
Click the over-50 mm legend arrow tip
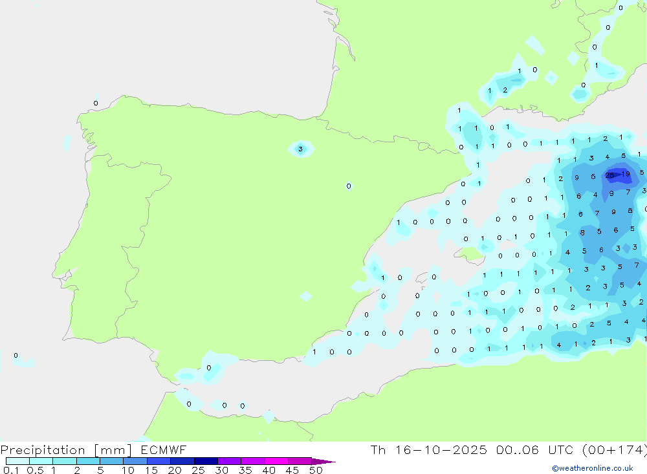click(324, 462)
